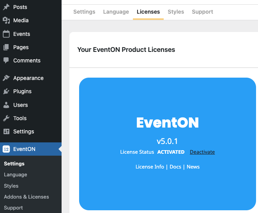Click the Posts pin icon in sidebar
Image resolution: width=258 pixels, height=213 pixels.
coord(6,7)
